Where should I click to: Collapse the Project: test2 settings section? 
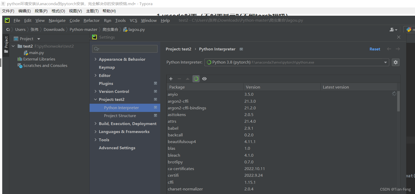[x=95, y=99]
